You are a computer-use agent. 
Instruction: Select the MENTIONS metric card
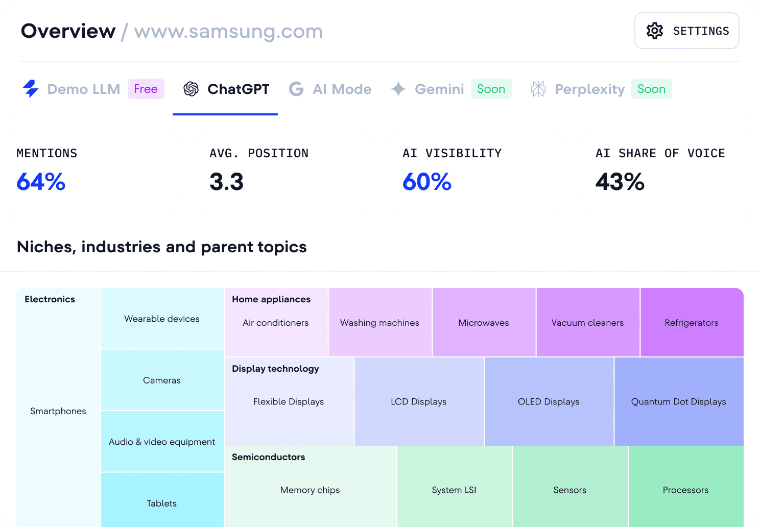point(91,169)
